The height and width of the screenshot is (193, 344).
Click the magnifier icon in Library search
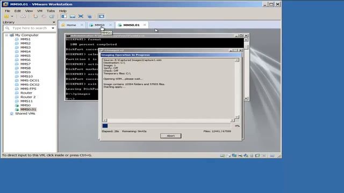pos(7,28)
